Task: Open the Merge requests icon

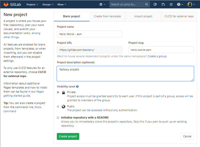Action: [163, 4]
